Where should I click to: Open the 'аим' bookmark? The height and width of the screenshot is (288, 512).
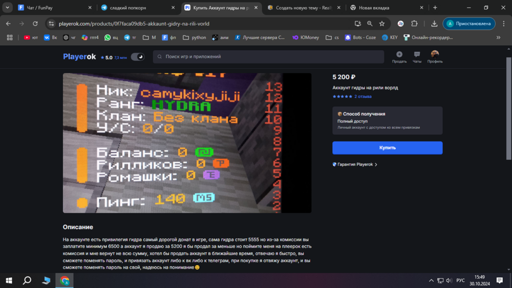tap(220, 37)
